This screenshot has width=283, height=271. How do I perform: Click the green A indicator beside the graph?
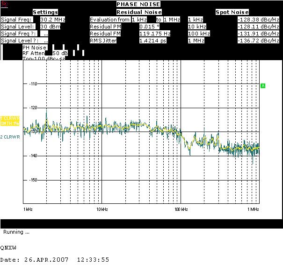(x=263, y=86)
